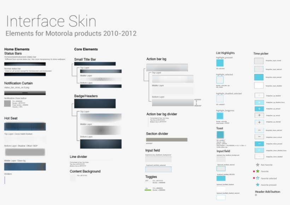Click the highlight_pressed blue swatch
Image resolution: width=290 pixels, height=205 pixels.
tap(220, 62)
